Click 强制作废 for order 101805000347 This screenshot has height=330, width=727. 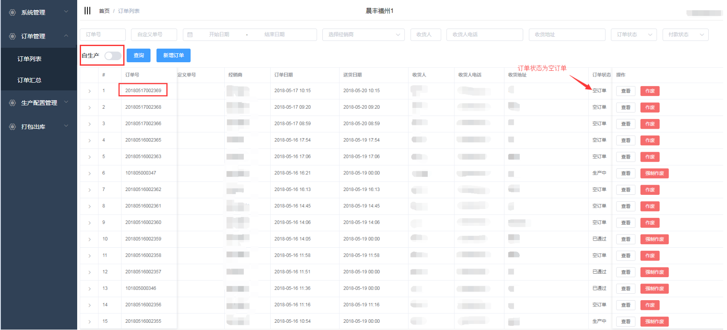pyautogui.click(x=654, y=174)
